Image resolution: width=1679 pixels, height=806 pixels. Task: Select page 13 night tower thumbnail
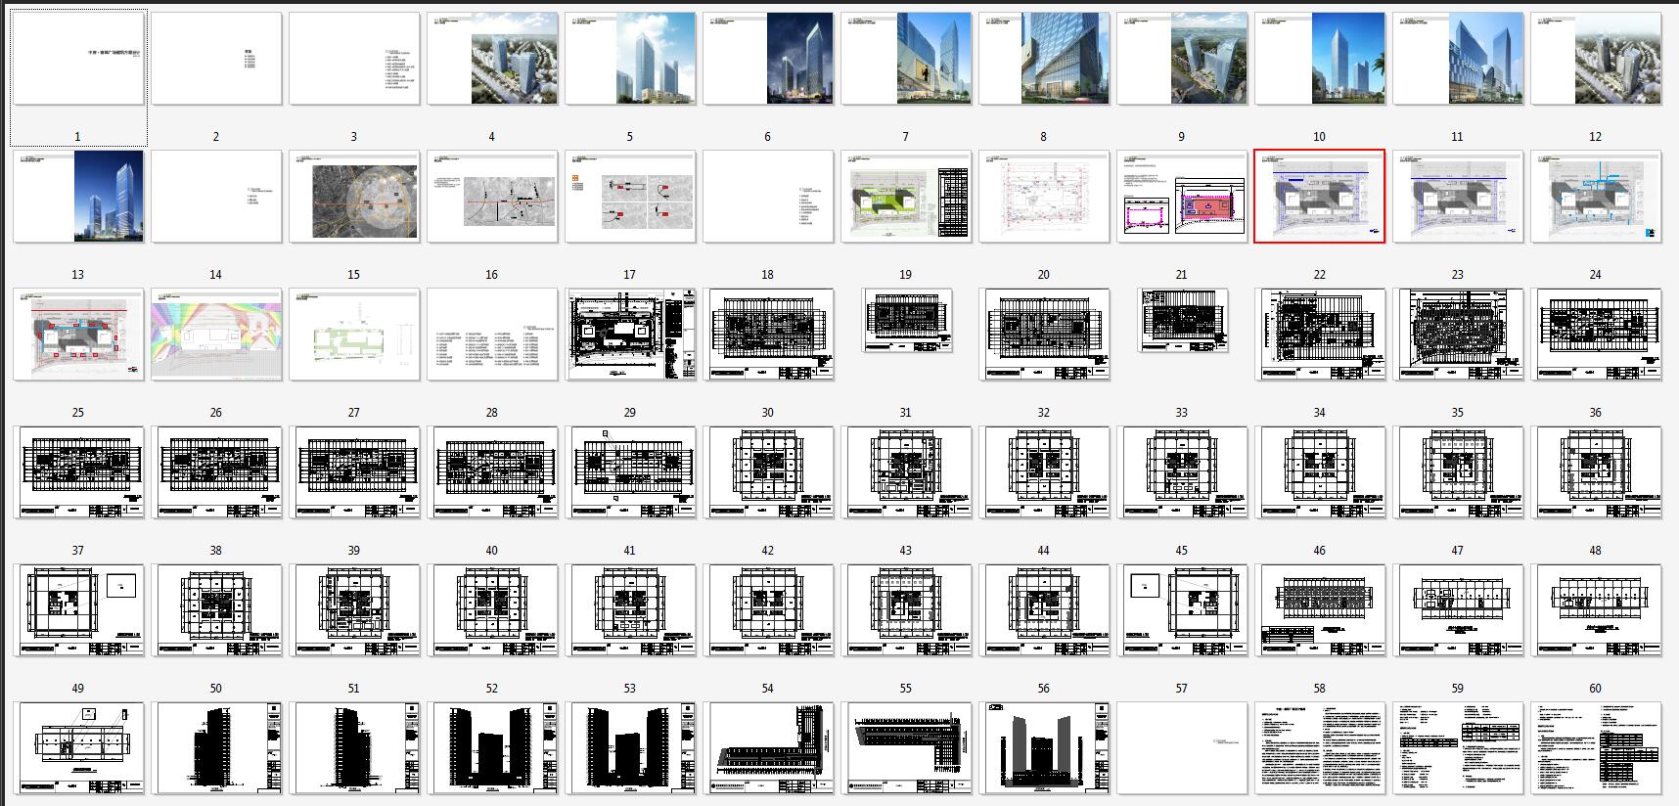[78, 197]
